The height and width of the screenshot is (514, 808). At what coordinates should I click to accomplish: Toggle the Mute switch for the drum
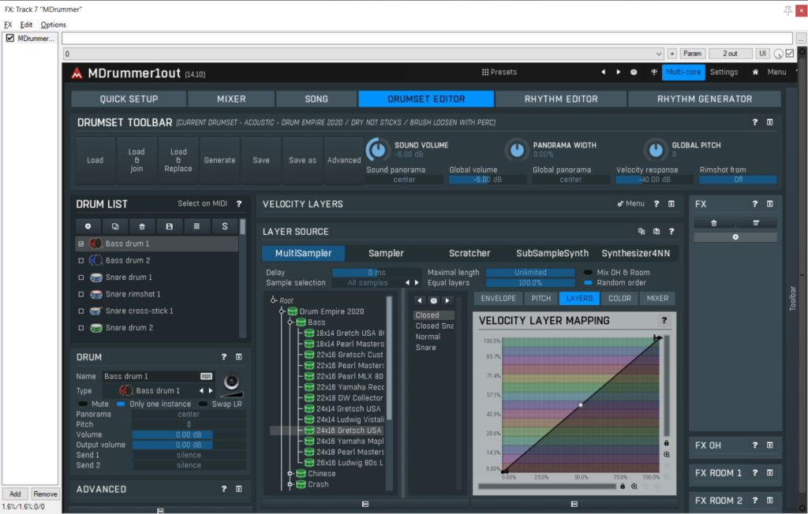coord(82,404)
